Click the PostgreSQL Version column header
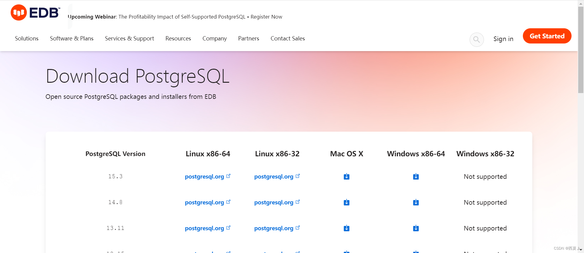The image size is (584, 253). (115, 154)
